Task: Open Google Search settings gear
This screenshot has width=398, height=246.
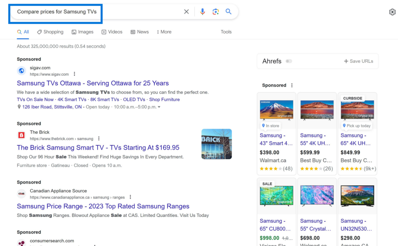Action: coord(392,12)
